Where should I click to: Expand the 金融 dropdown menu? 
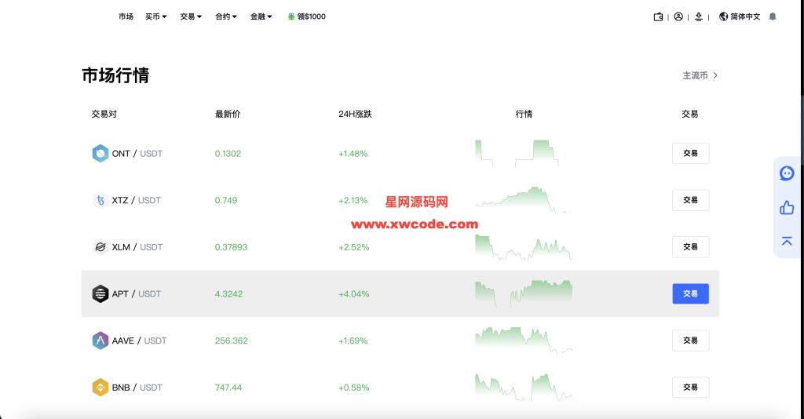point(261,16)
